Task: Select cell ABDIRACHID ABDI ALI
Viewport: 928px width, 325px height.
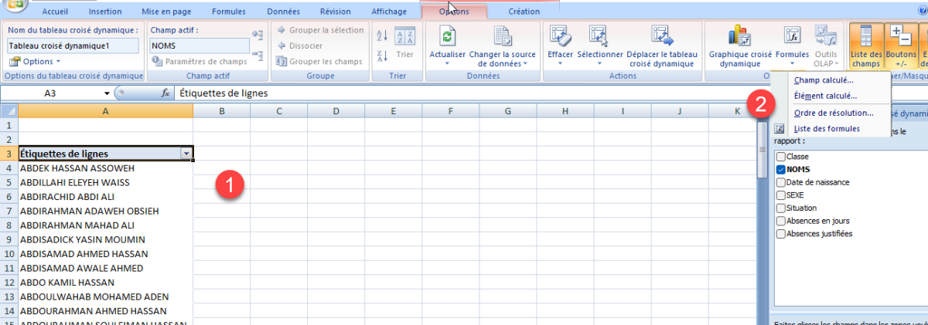Action: pyautogui.click(x=105, y=196)
